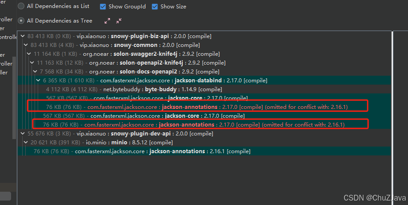Viewport: 408px width, 205px height.
Task: Click the 55 676 KB (3 KB) size text
Action: point(49,134)
